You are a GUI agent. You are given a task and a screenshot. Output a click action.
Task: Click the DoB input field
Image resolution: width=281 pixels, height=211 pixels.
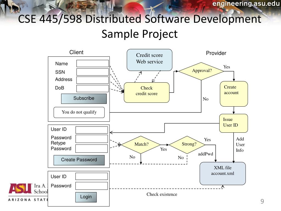92,88
